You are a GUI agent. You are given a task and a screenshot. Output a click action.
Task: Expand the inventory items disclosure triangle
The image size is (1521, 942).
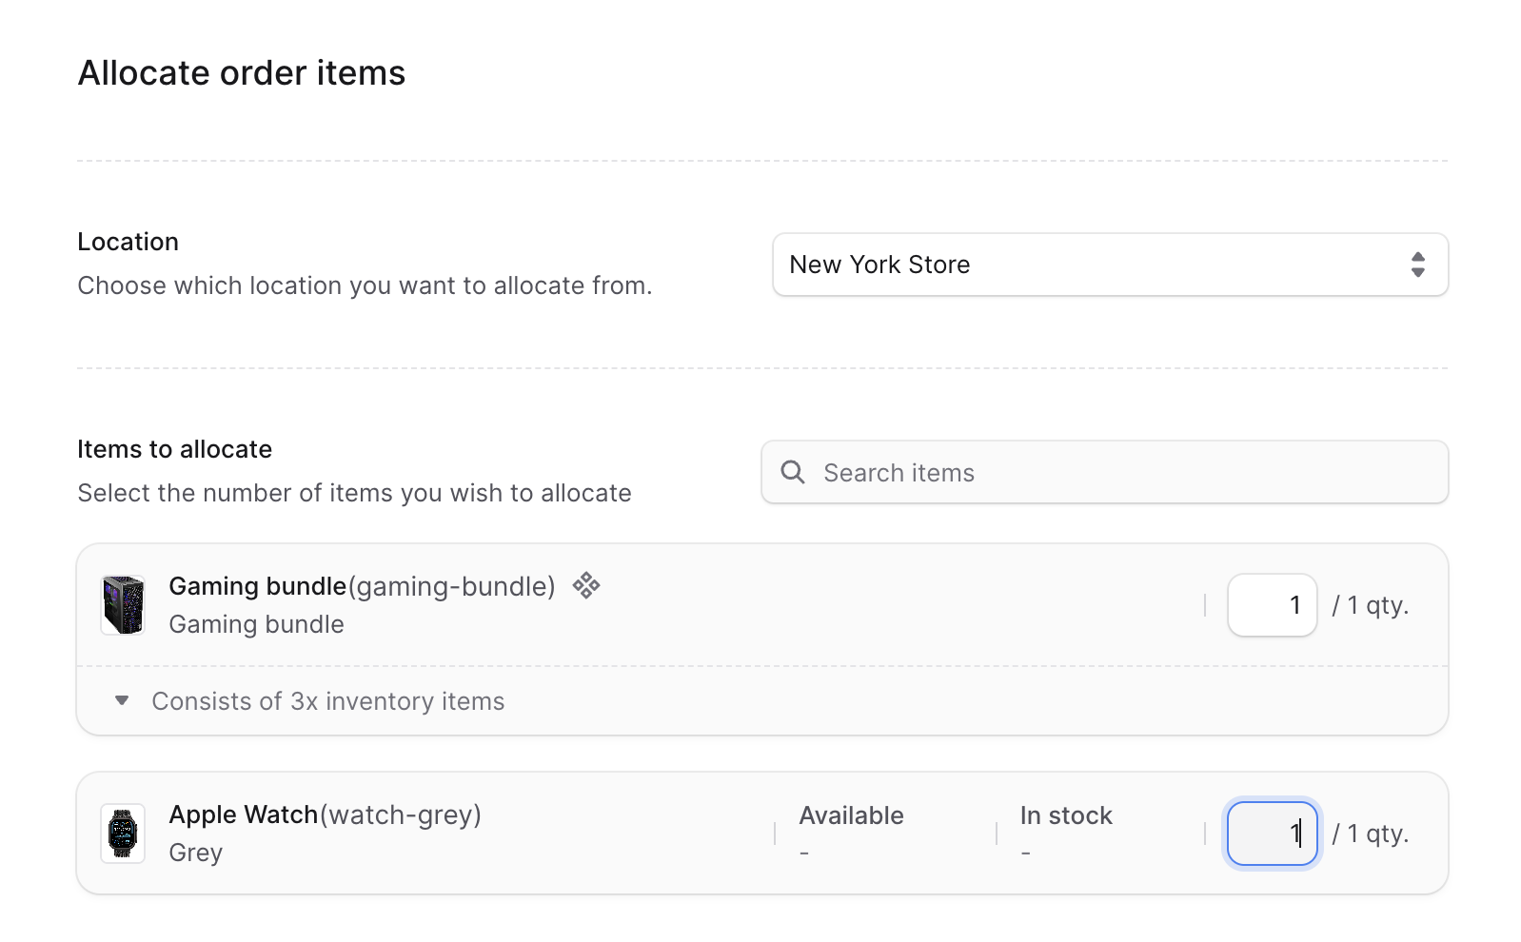[122, 701]
